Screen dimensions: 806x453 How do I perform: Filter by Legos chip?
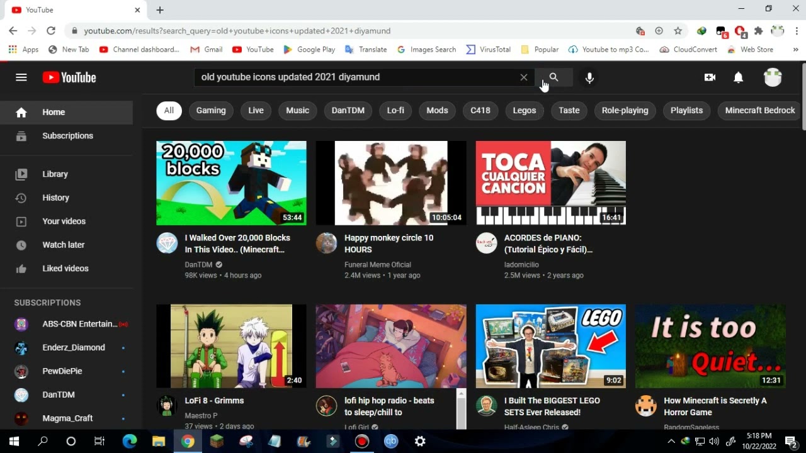coord(525,110)
